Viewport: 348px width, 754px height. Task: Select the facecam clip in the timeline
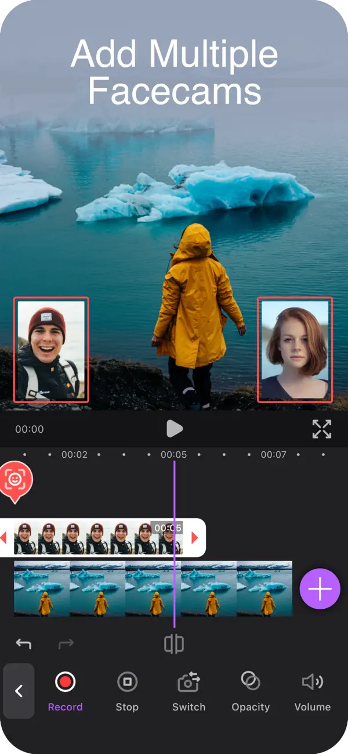point(97,538)
